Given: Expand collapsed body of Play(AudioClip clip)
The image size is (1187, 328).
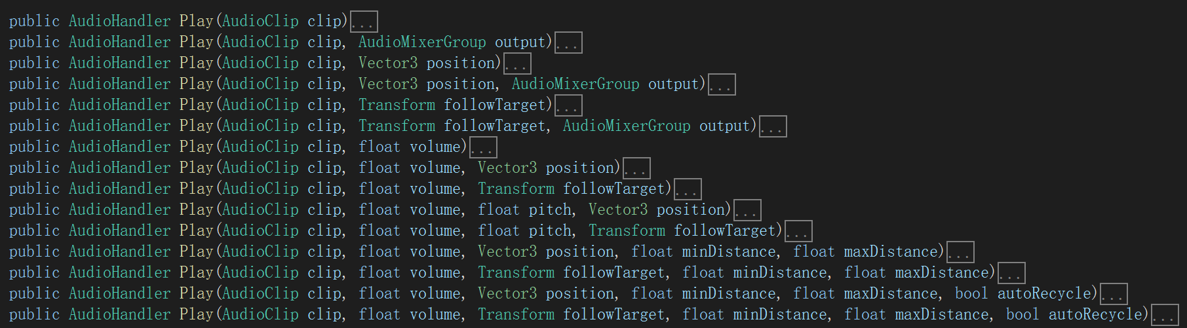Looking at the screenshot, I should 364,22.
